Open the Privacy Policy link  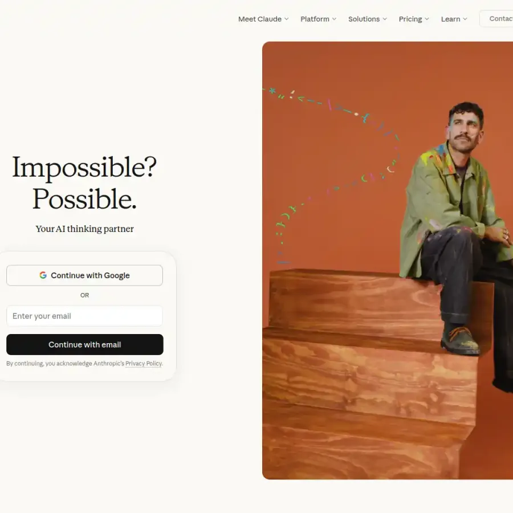coord(144,364)
